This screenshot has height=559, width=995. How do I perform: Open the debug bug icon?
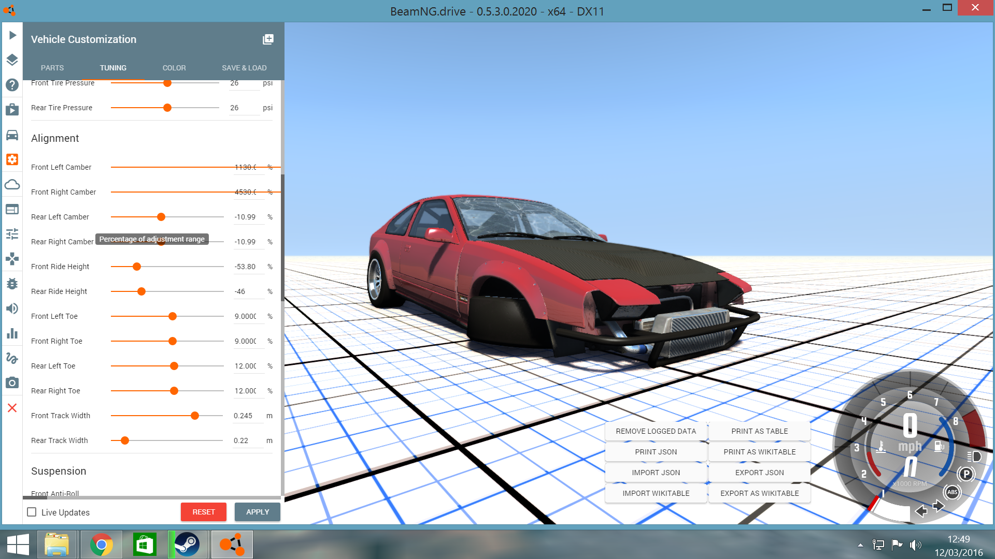click(x=12, y=284)
